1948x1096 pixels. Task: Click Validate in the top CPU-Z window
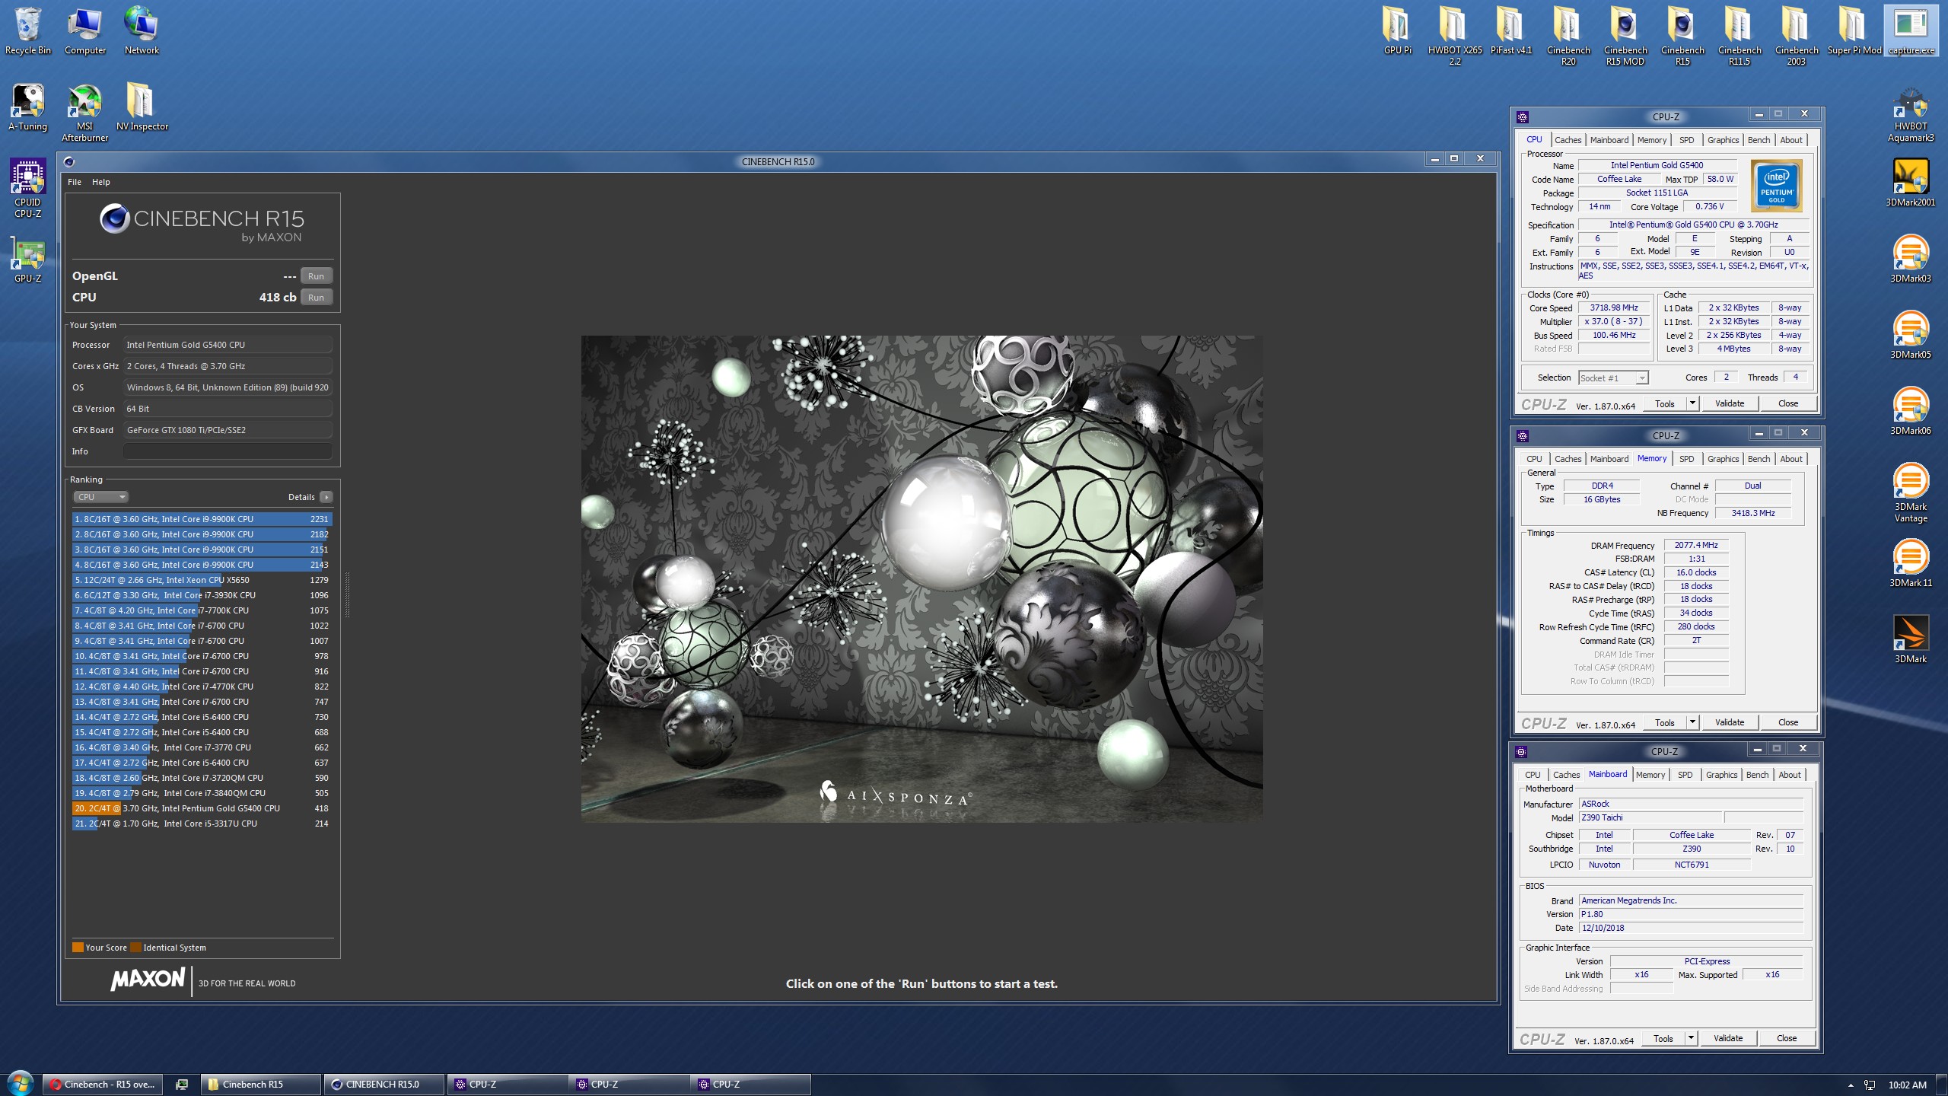pyautogui.click(x=1729, y=403)
